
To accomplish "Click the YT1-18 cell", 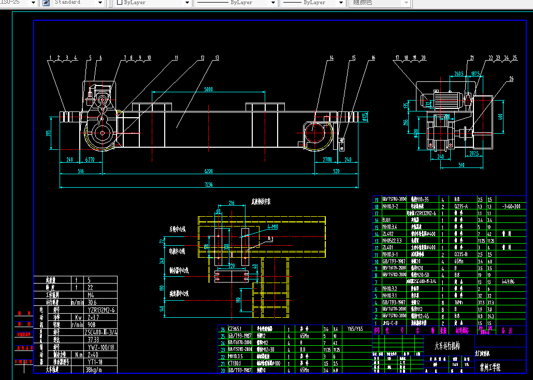I will [95, 362].
